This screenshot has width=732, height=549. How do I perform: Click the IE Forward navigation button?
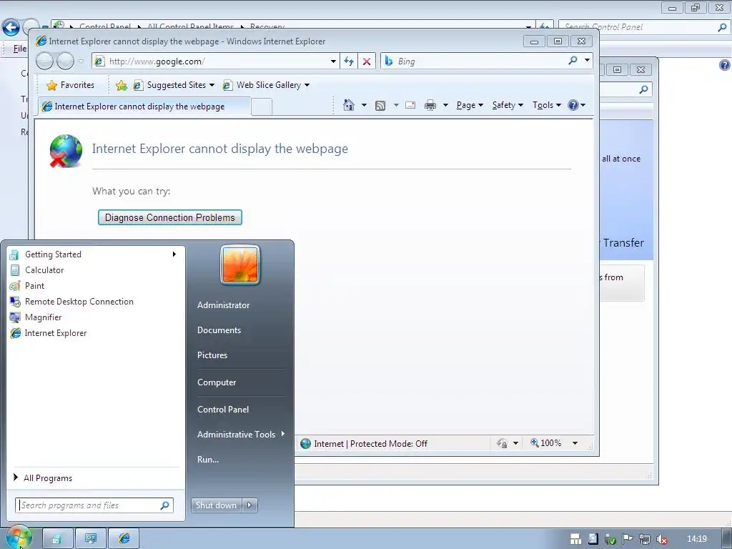tap(65, 61)
